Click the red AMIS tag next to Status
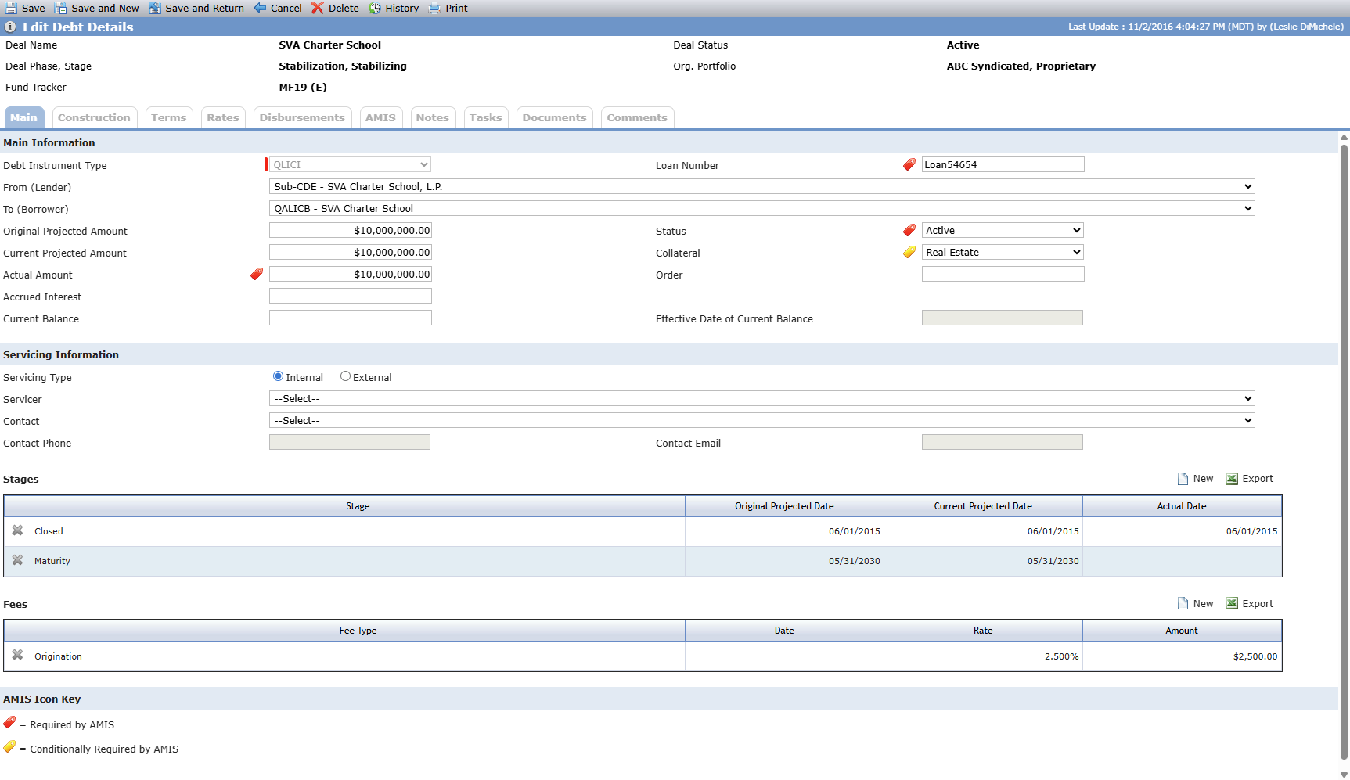This screenshot has width=1350, height=780. (909, 230)
